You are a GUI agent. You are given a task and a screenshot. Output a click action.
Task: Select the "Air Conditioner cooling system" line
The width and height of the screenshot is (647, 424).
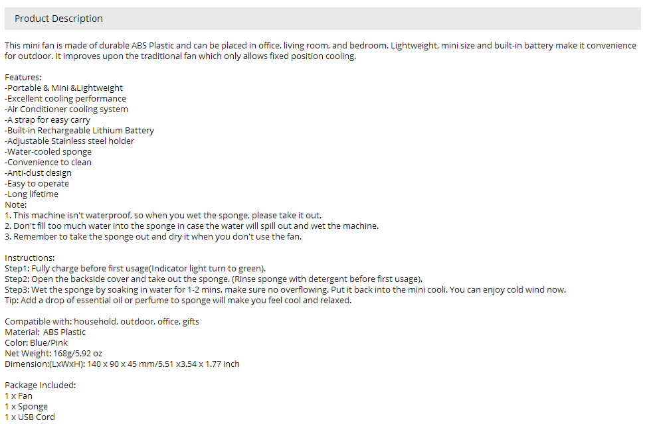[x=66, y=109]
